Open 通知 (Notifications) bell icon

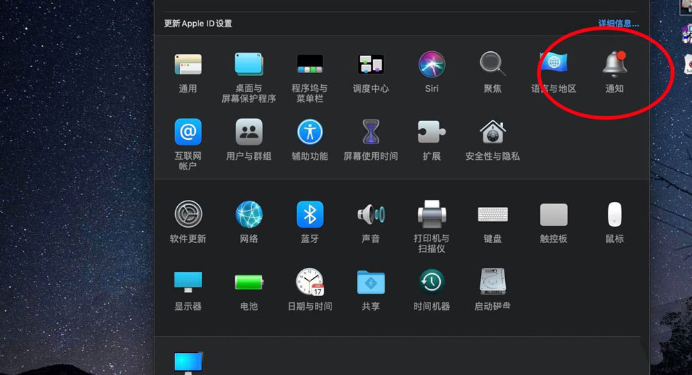coord(614,64)
